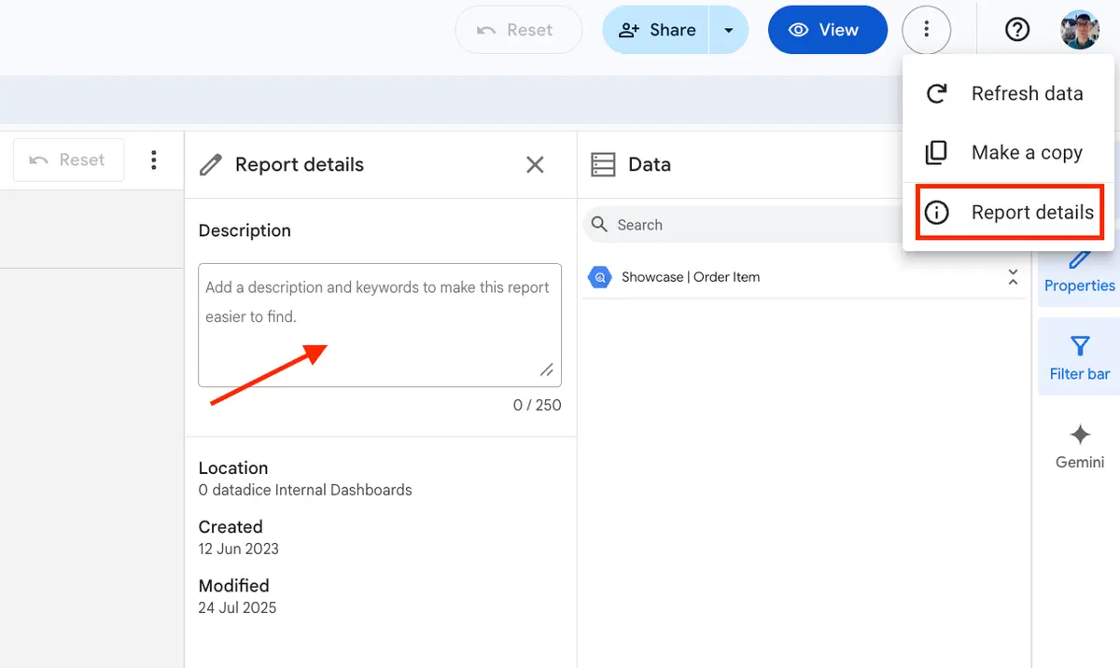This screenshot has width=1120, height=668.
Task: Click the search magnifier icon
Action: 601,225
